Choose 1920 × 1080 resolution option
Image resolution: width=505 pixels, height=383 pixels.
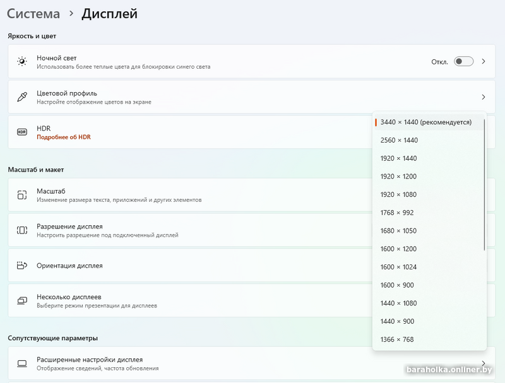tap(398, 194)
